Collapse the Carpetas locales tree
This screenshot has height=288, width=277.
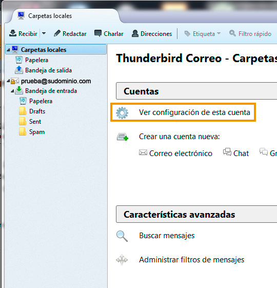coord(8,50)
